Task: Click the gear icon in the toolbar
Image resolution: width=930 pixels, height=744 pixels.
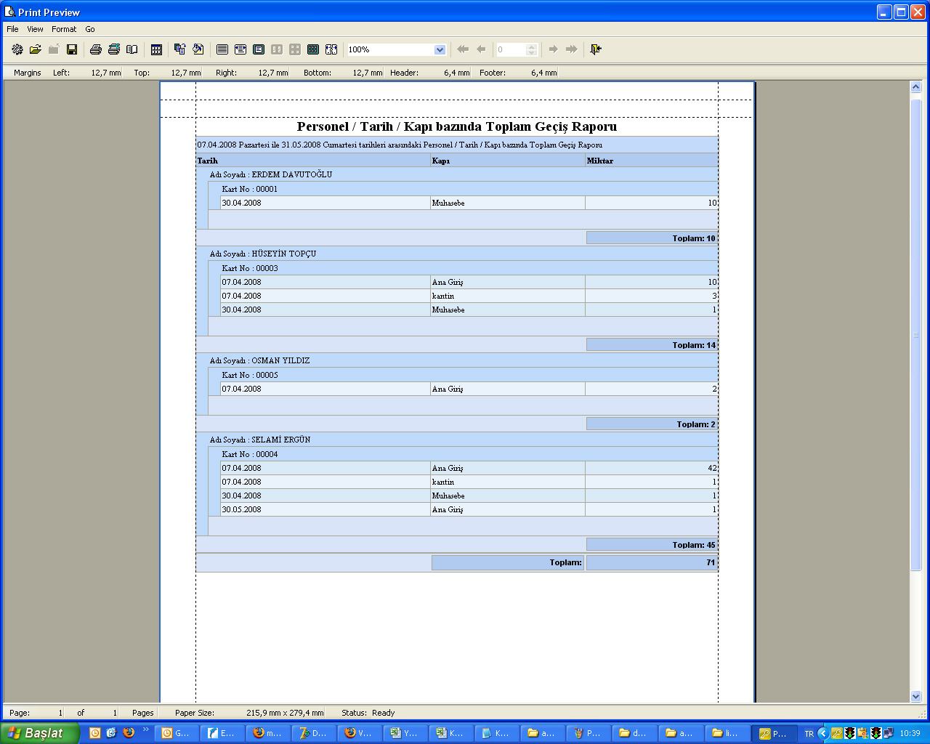Action: (x=17, y=49)
